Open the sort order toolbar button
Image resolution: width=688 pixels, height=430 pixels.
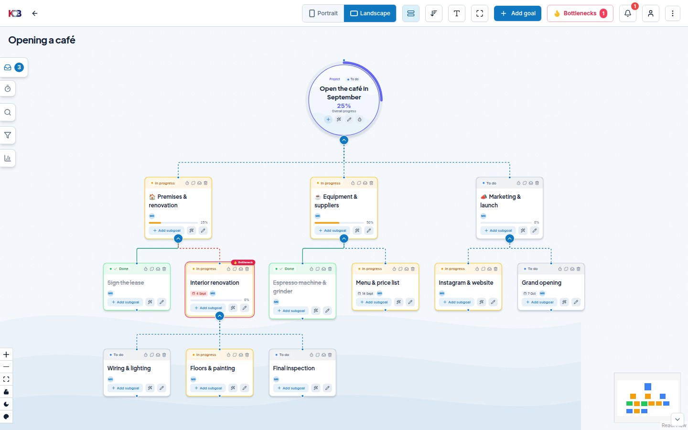(434, 13)
